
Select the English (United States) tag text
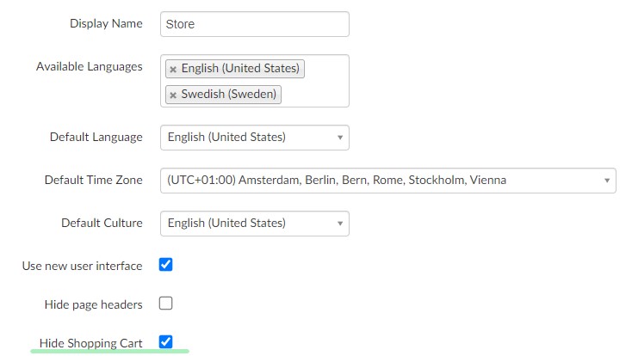pos(240,69)
